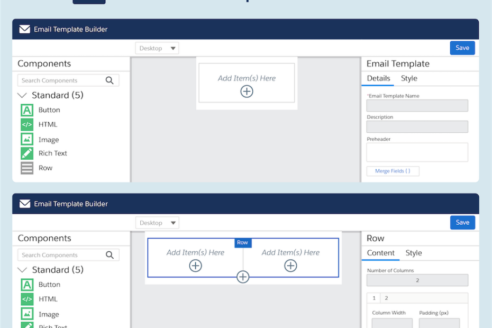Viewport: 492px width, 328px height.
Task: Click the envelope icon in top builder header
Action: pyautogui.click(x=25, y=29)
